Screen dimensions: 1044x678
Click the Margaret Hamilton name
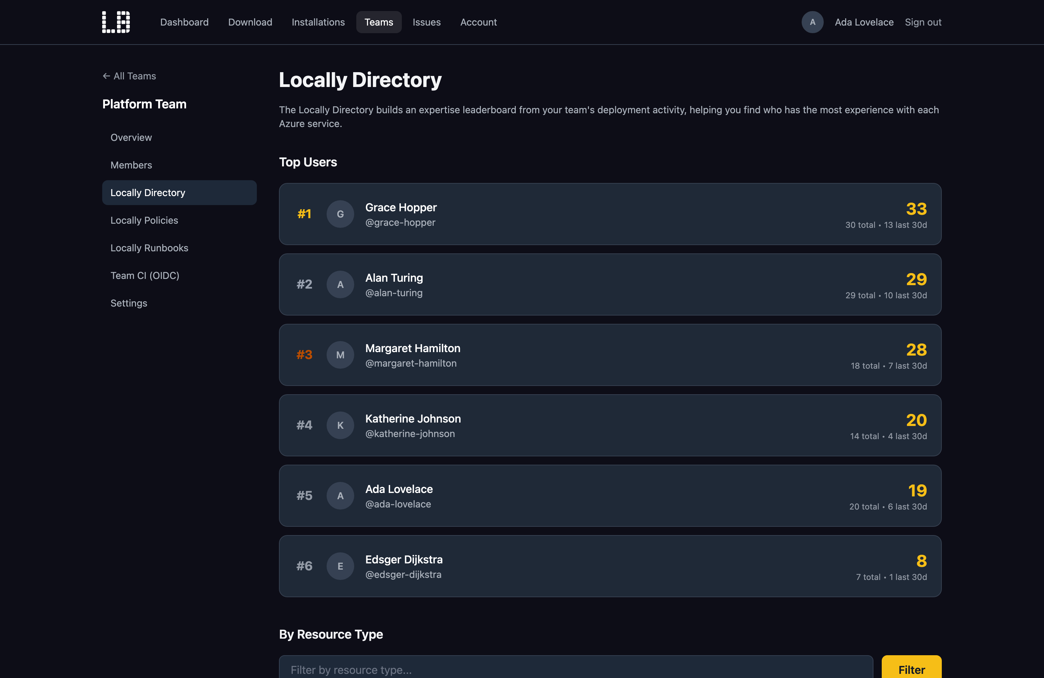pos(413,348)
